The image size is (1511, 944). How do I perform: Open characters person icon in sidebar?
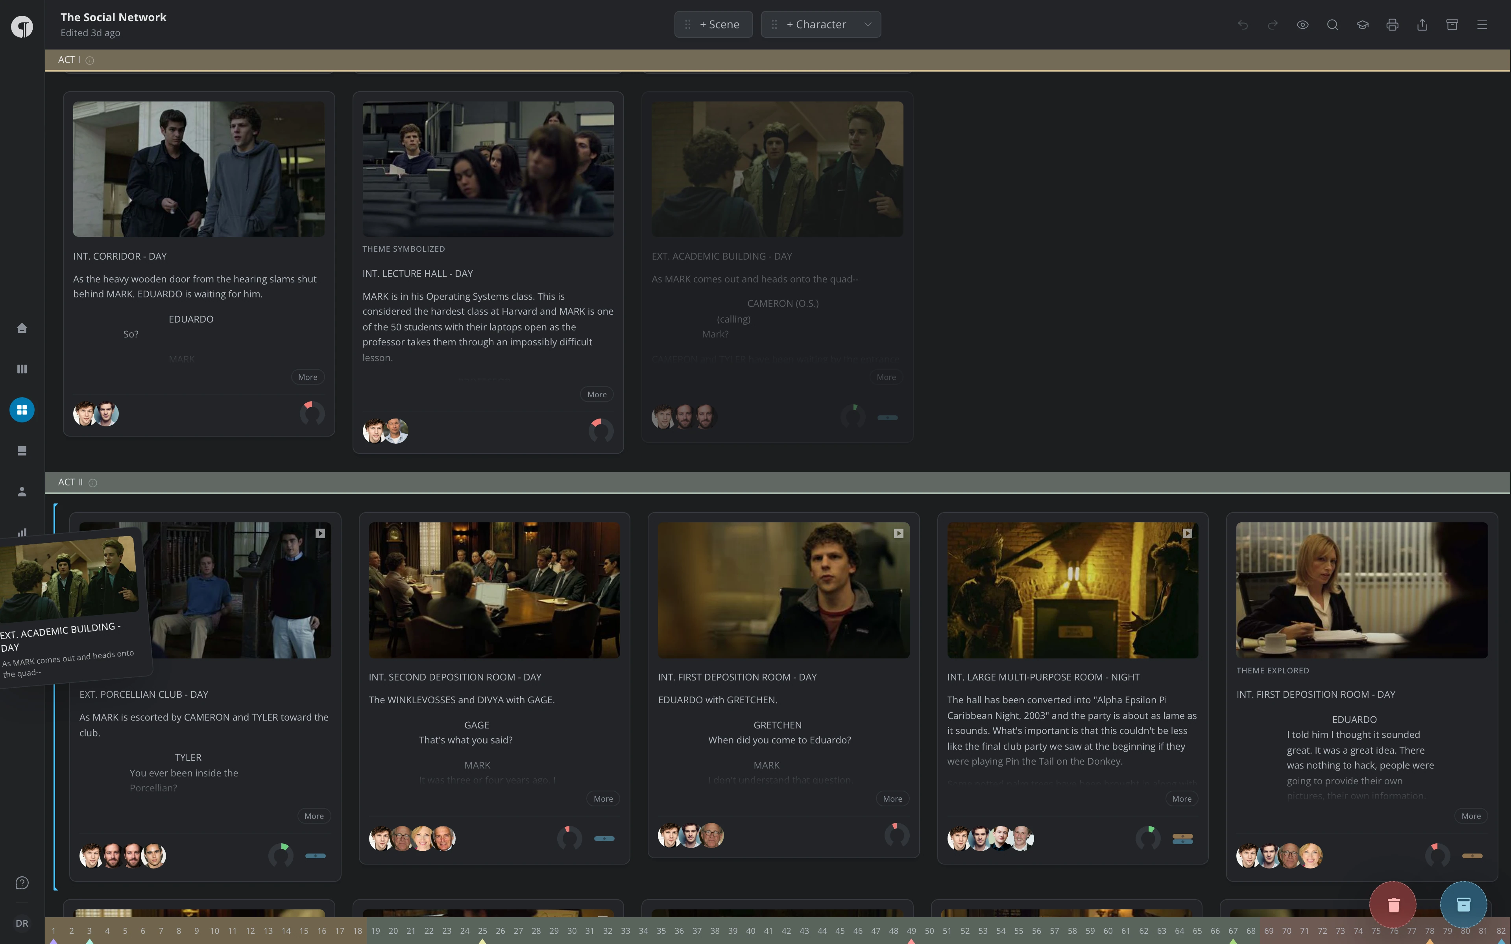(22, 491)
